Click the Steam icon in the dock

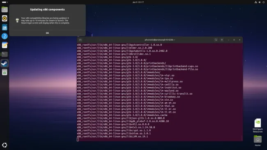point(5,63)
